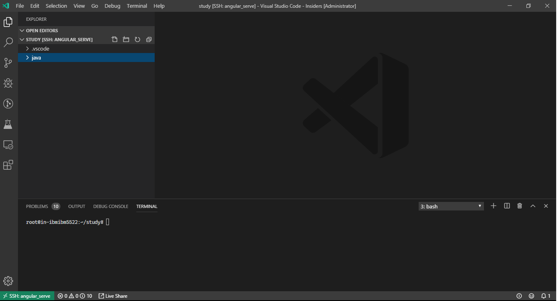Maximize the panel with up chevron

(533, 206)
